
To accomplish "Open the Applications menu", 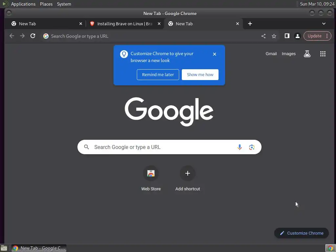I will point(23,4).
